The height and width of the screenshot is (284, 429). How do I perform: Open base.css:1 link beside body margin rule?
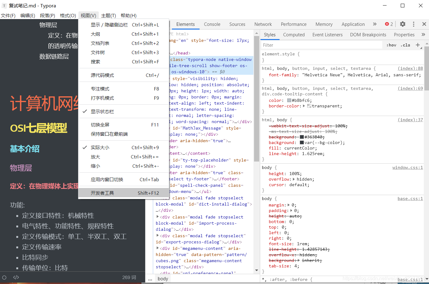pos(410,198)
